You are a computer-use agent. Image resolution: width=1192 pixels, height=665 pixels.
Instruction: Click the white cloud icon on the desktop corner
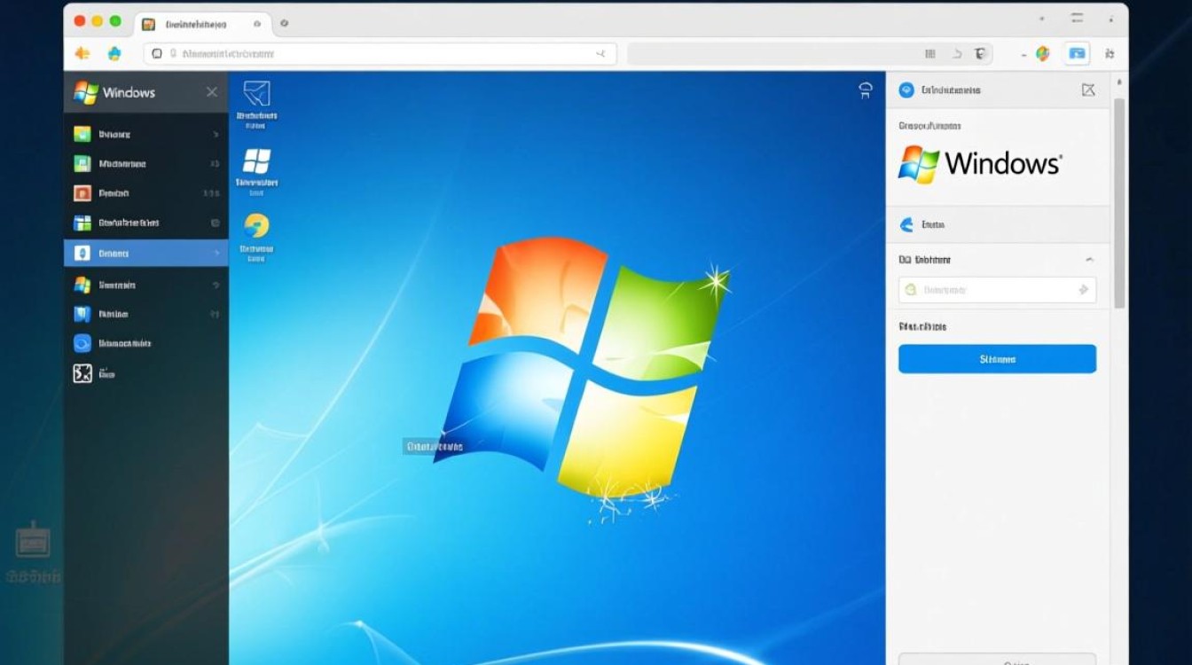tap(866, 90)
